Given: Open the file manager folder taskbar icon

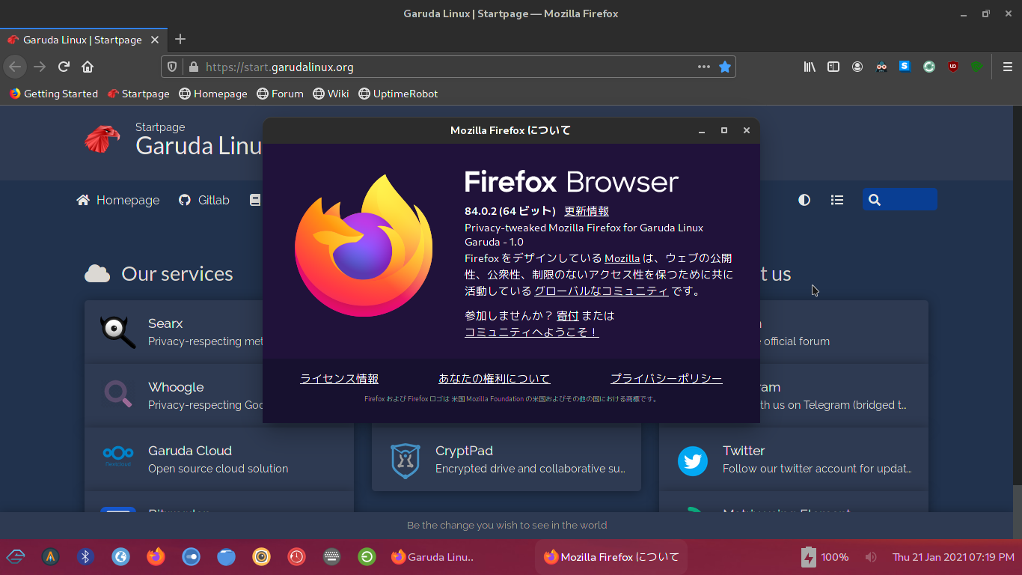Looking at the screenshot, I should (226, 556).
